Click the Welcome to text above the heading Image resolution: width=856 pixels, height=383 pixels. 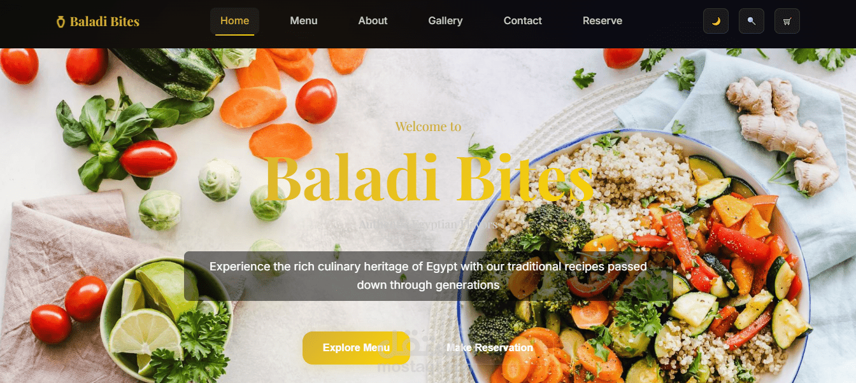[428, 127]
